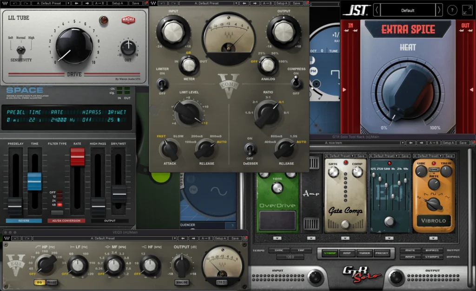The image size is (476, 291).
Task: Go to next JST preset with right chevron
Action: coord(439,10)
